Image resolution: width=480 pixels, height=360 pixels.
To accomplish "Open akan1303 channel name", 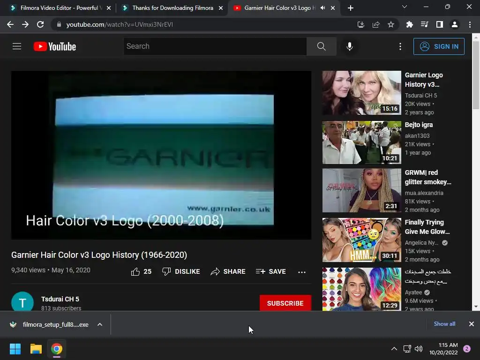I will [x=417, y=135].
